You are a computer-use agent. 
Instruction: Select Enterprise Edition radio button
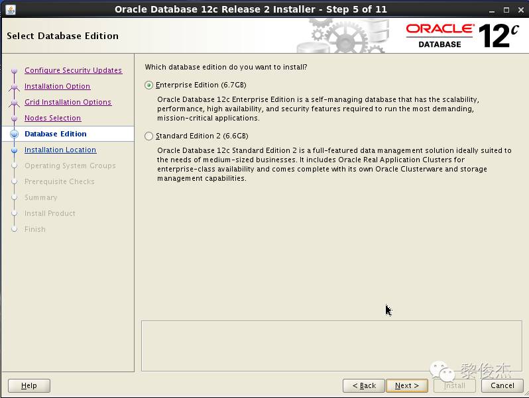(x=148, y=85)
